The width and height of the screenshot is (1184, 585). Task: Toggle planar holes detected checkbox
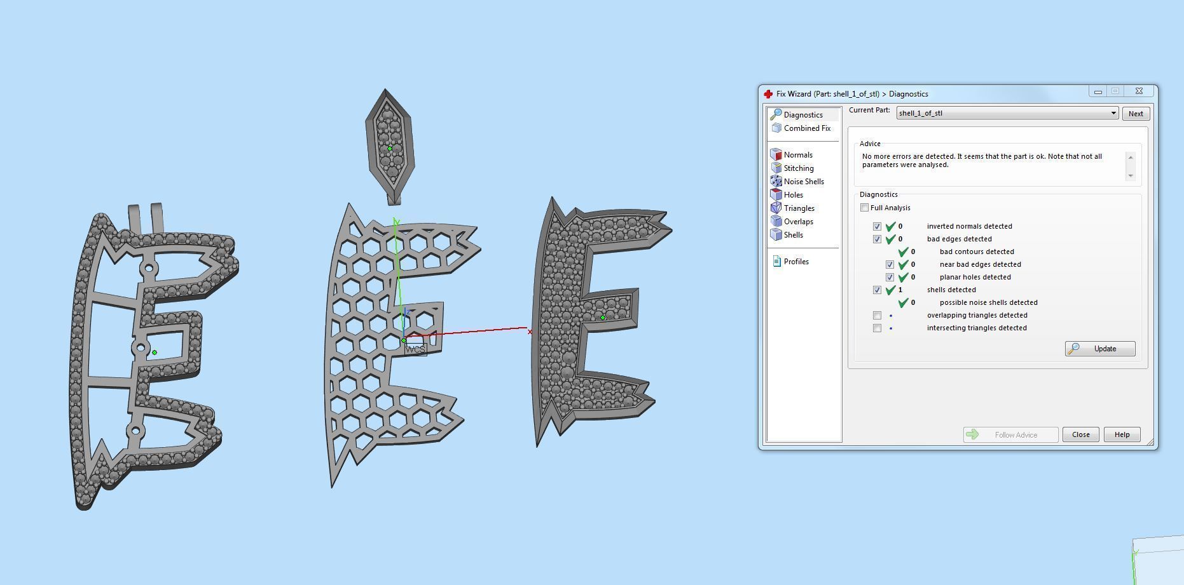pyautogui.click(x=890, y=277)
